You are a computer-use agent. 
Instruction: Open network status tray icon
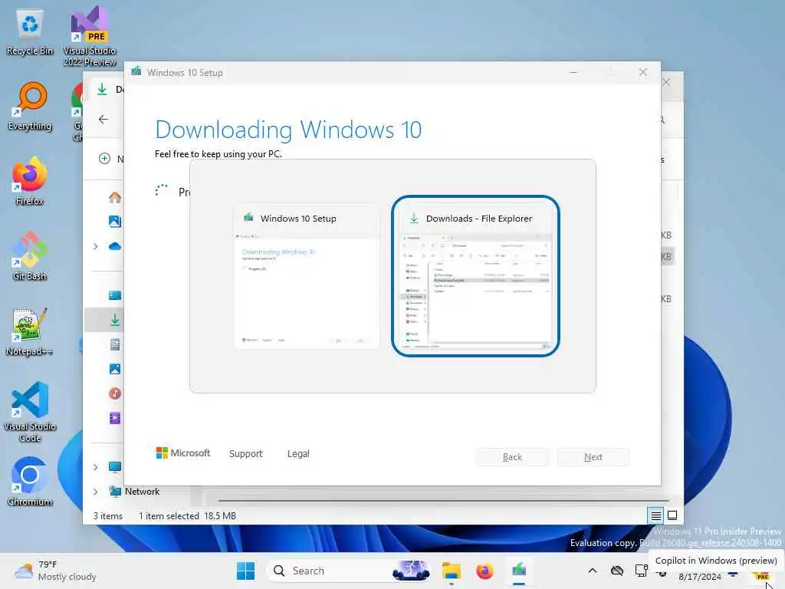[642, 571]
